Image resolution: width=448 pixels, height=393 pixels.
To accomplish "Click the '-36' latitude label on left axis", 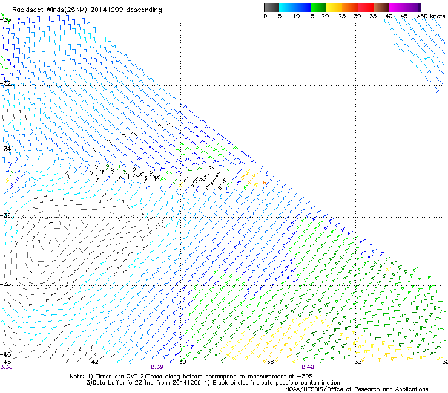I will coord(5,215).
